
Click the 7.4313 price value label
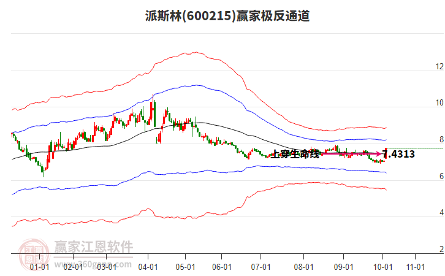(x=398, y=154)
